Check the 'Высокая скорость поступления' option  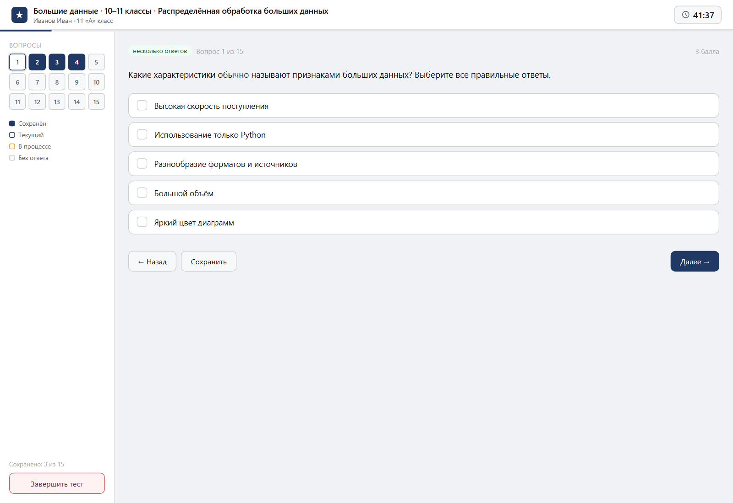(x=142, y=106)
